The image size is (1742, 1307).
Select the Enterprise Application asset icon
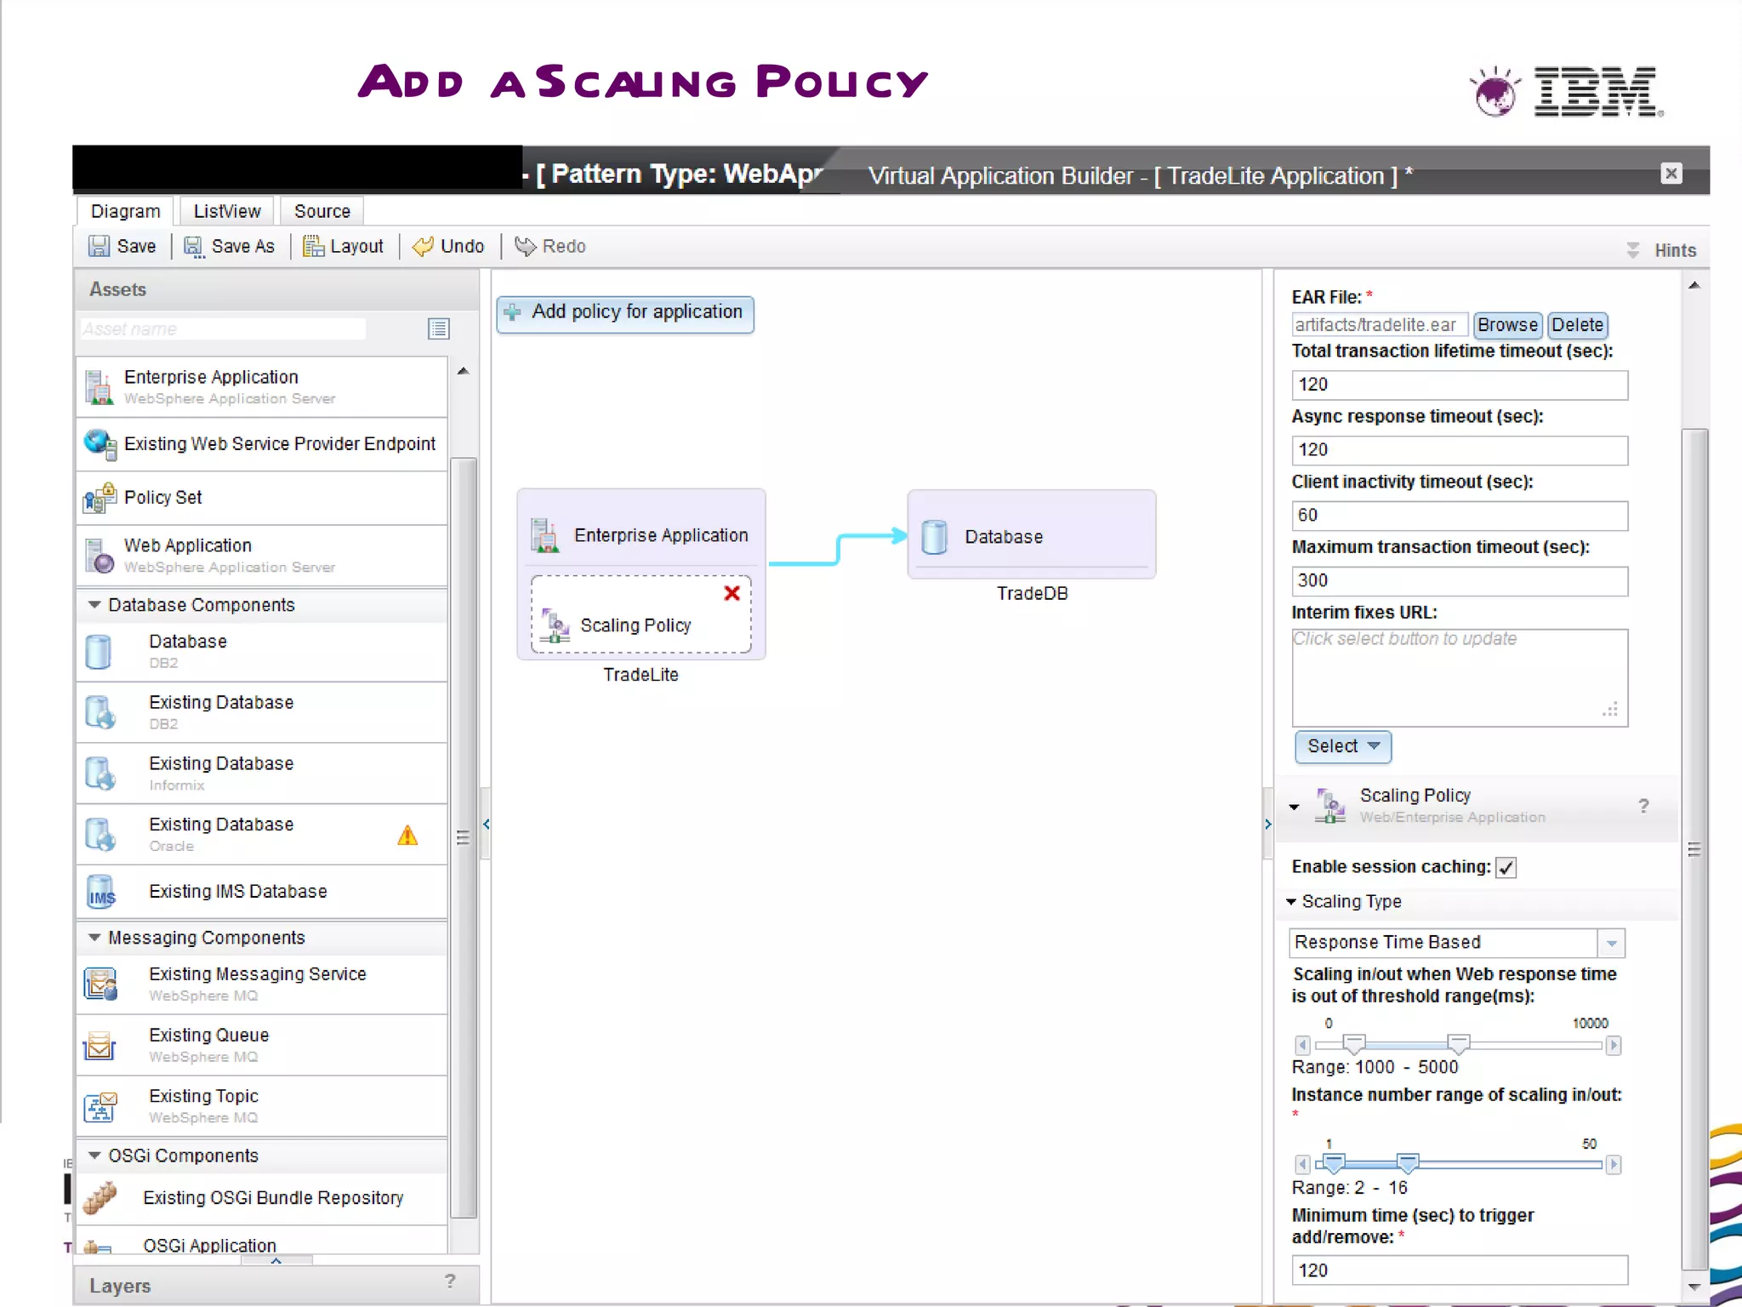(99, 387)
